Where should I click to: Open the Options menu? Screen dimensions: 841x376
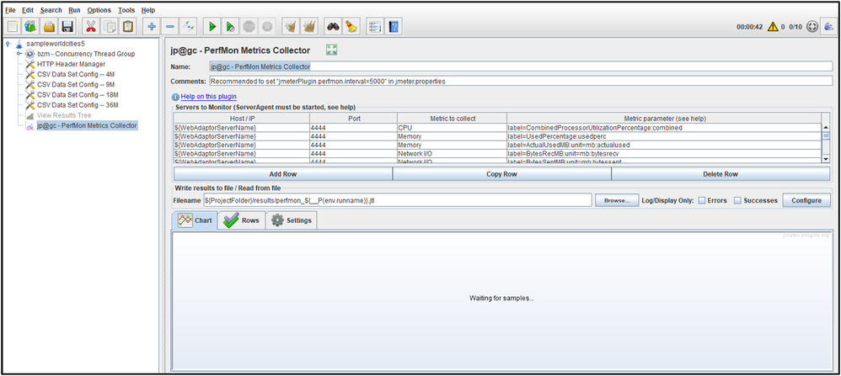(99, 10)
